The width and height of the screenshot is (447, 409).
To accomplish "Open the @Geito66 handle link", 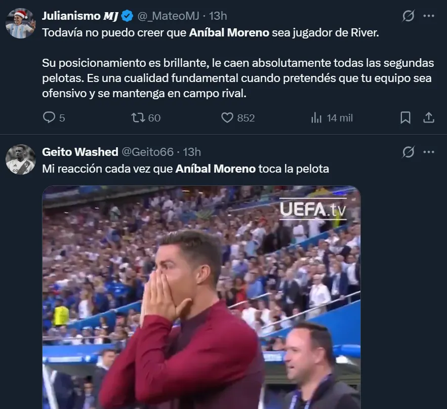I will (x=148, y=152).
